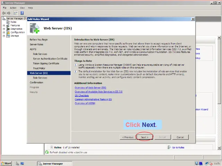Viewport: 222px width, 166px height.
Task: Click the Go to Roles icon
Action: click(x=169, y=147)
